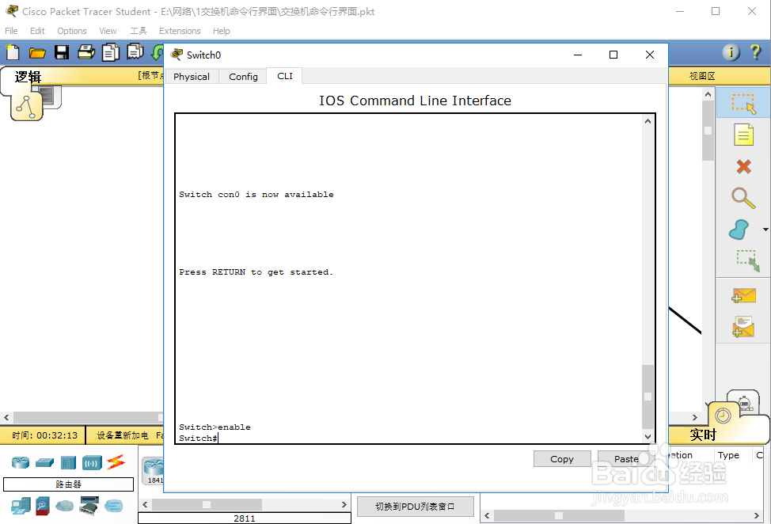
Task: Click the CLI scrollbar down arrow
Action: (648, 436)
